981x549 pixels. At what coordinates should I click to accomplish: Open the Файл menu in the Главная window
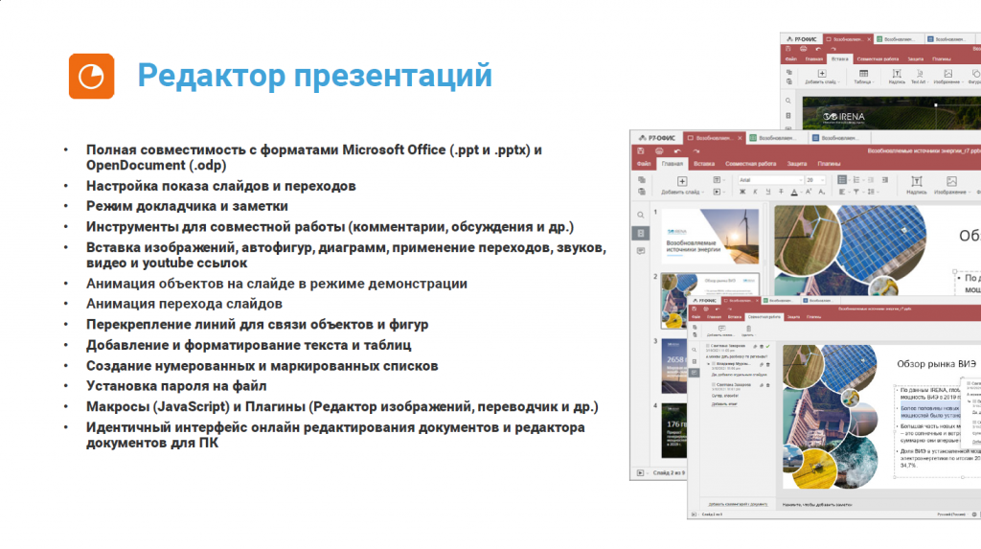(644, 164)
